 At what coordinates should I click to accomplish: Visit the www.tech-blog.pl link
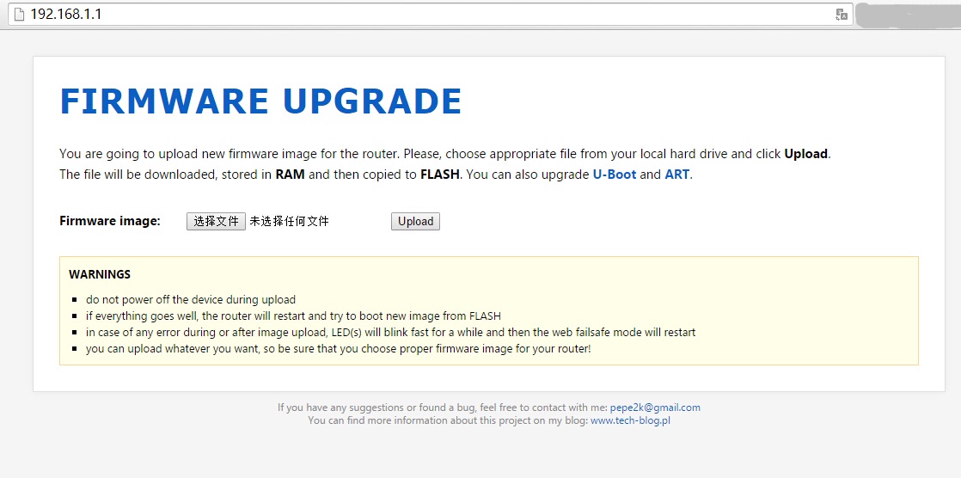pos(630,420)
